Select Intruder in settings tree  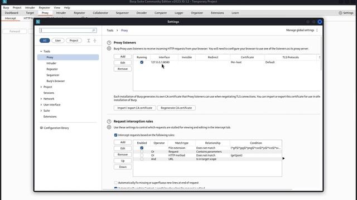[51, 63]
